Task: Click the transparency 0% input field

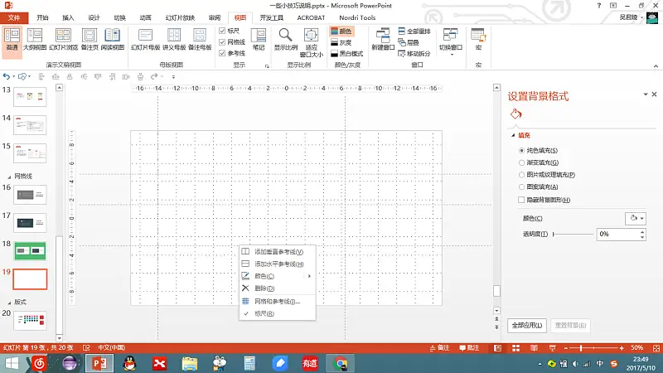Action: (617, 235)
